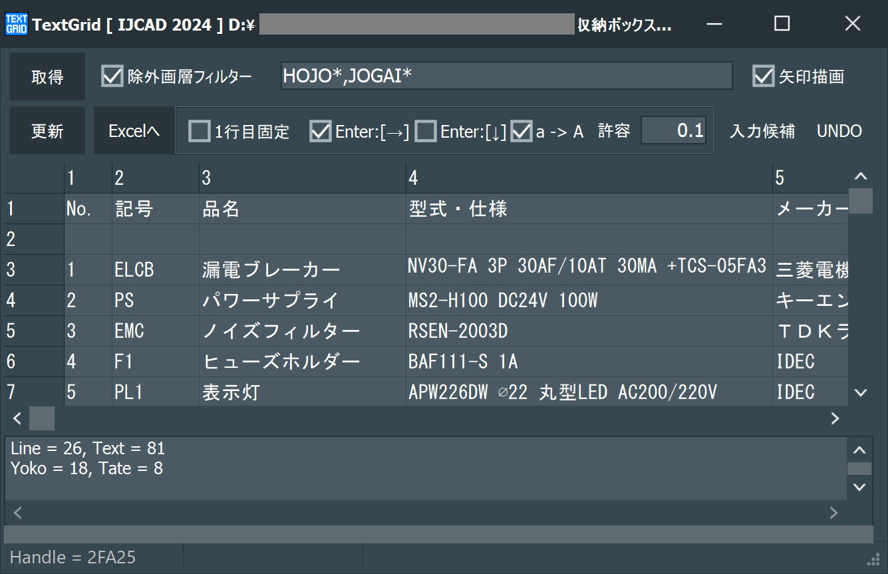Click the 'No.' header cell
The width and height of the screenshot is (888, 574).
pos(88,209)
